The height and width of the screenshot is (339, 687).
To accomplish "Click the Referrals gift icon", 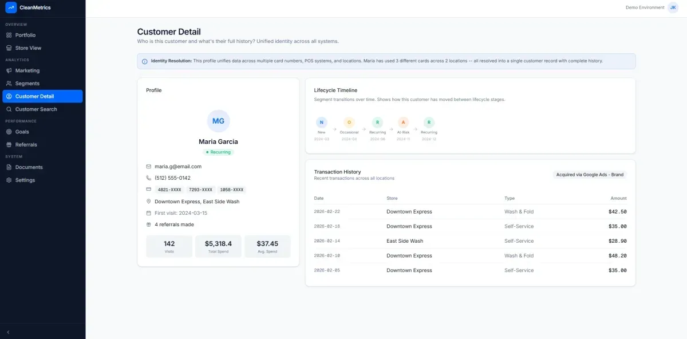I will click(10, 144).
